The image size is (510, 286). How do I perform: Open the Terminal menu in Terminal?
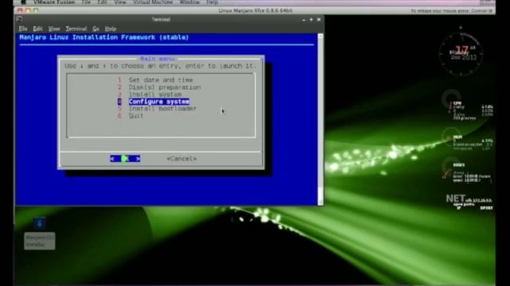(x=76, y=29)
